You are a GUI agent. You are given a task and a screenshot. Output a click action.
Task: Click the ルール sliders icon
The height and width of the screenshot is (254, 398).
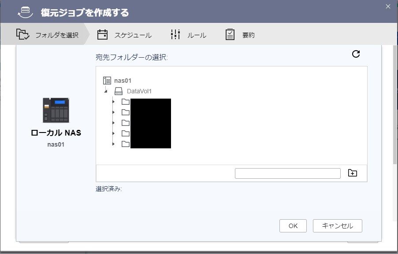(x=175, y=34)
